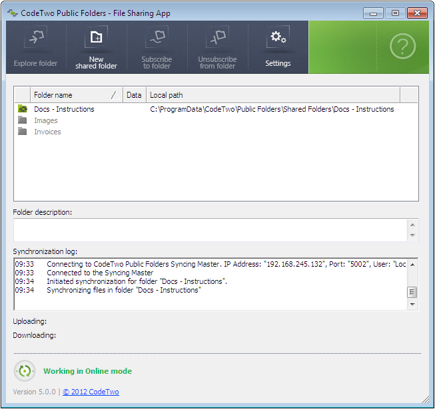This screenshot has width=435, height=409.
Task: Click the Explore folder toolbar icon
Action: point(35,37)
